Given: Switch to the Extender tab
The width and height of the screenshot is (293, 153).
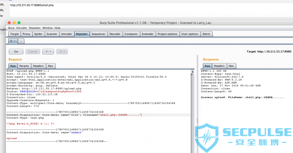Looking at the screenshot, I should coord(147,34).
